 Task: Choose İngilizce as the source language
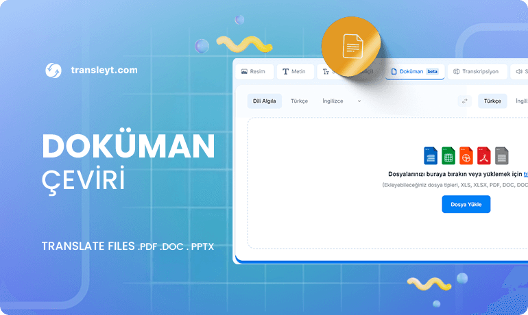pyautogui.click(x=333, y=101)
